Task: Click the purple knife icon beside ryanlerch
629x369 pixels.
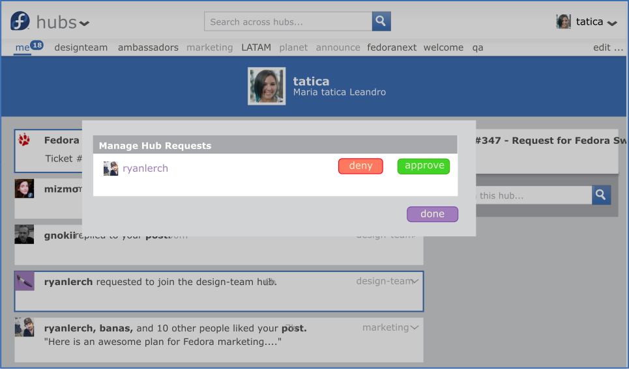Action: (x=25, y=281)
